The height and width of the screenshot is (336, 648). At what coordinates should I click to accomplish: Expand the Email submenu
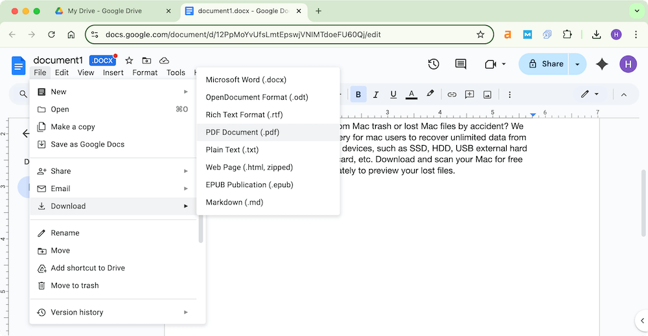tap(186, 188)
